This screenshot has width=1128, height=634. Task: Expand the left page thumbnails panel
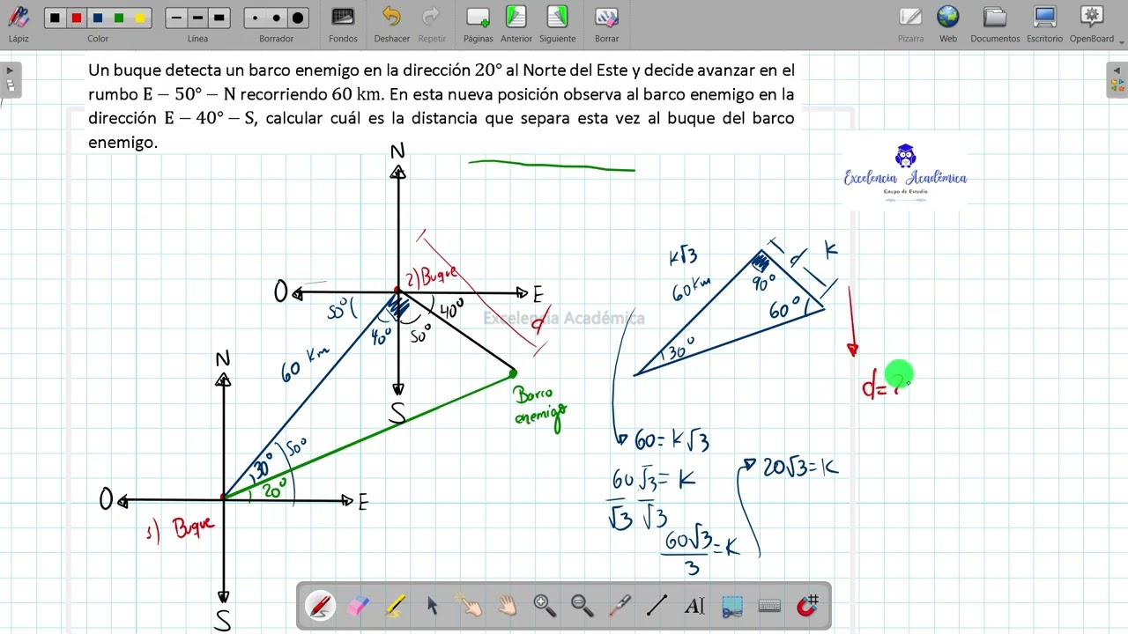point(10,79)
